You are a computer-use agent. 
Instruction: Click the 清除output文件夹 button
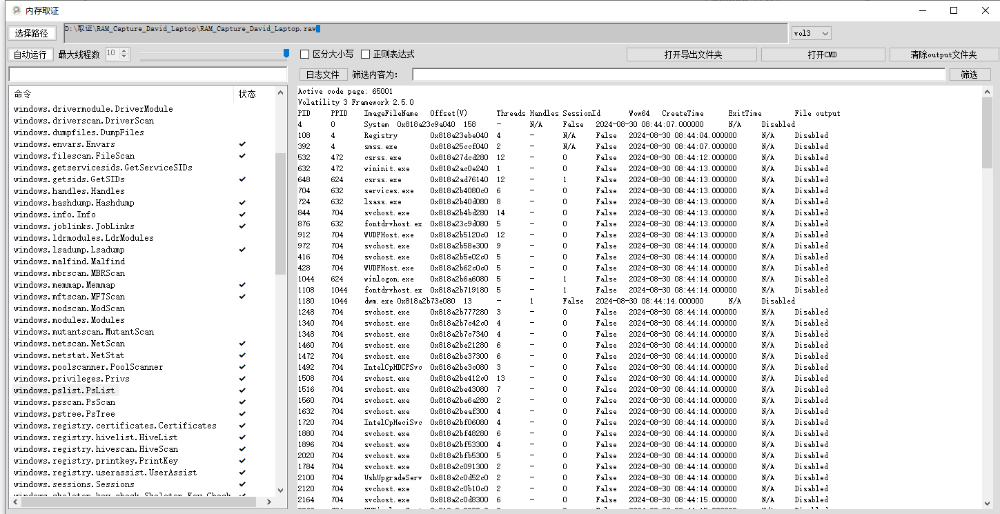[943, 55]
